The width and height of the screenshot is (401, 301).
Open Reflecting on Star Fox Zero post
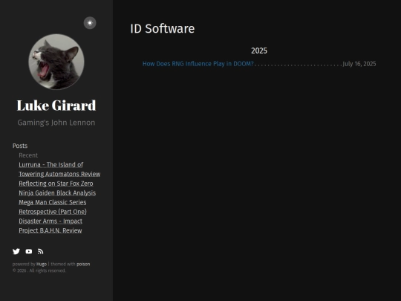56,184
